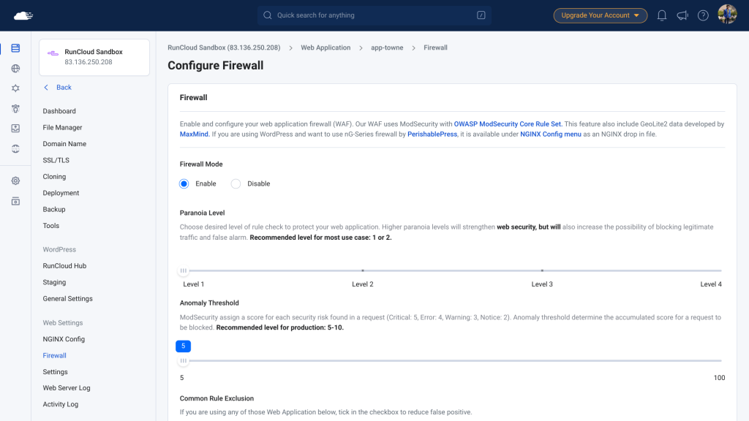Image resolution: width=749 pixels, height=421 pixels.
Task: Open NGINX Config menu item
Action: tap(64, 339)
